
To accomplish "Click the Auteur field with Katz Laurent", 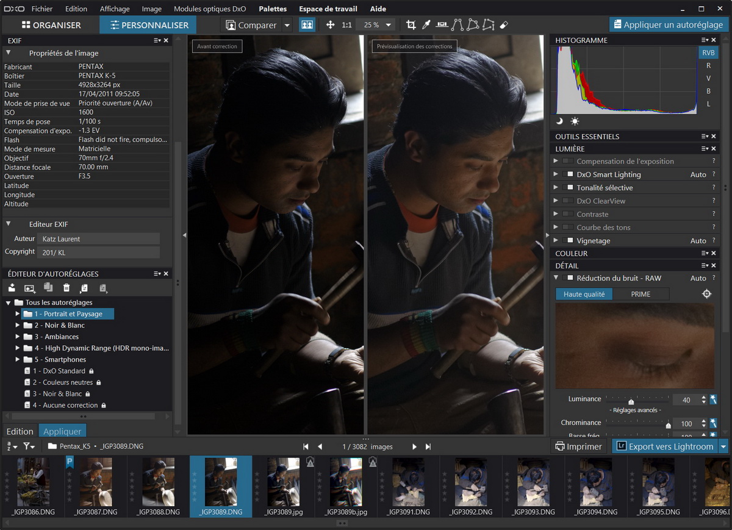I will (98, 239).
